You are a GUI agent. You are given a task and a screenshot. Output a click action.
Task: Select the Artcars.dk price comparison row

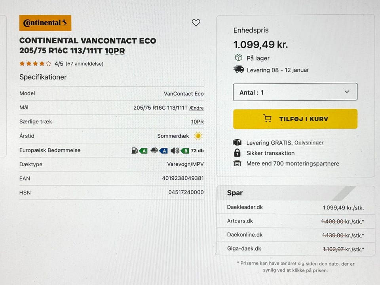click(295, 221)
